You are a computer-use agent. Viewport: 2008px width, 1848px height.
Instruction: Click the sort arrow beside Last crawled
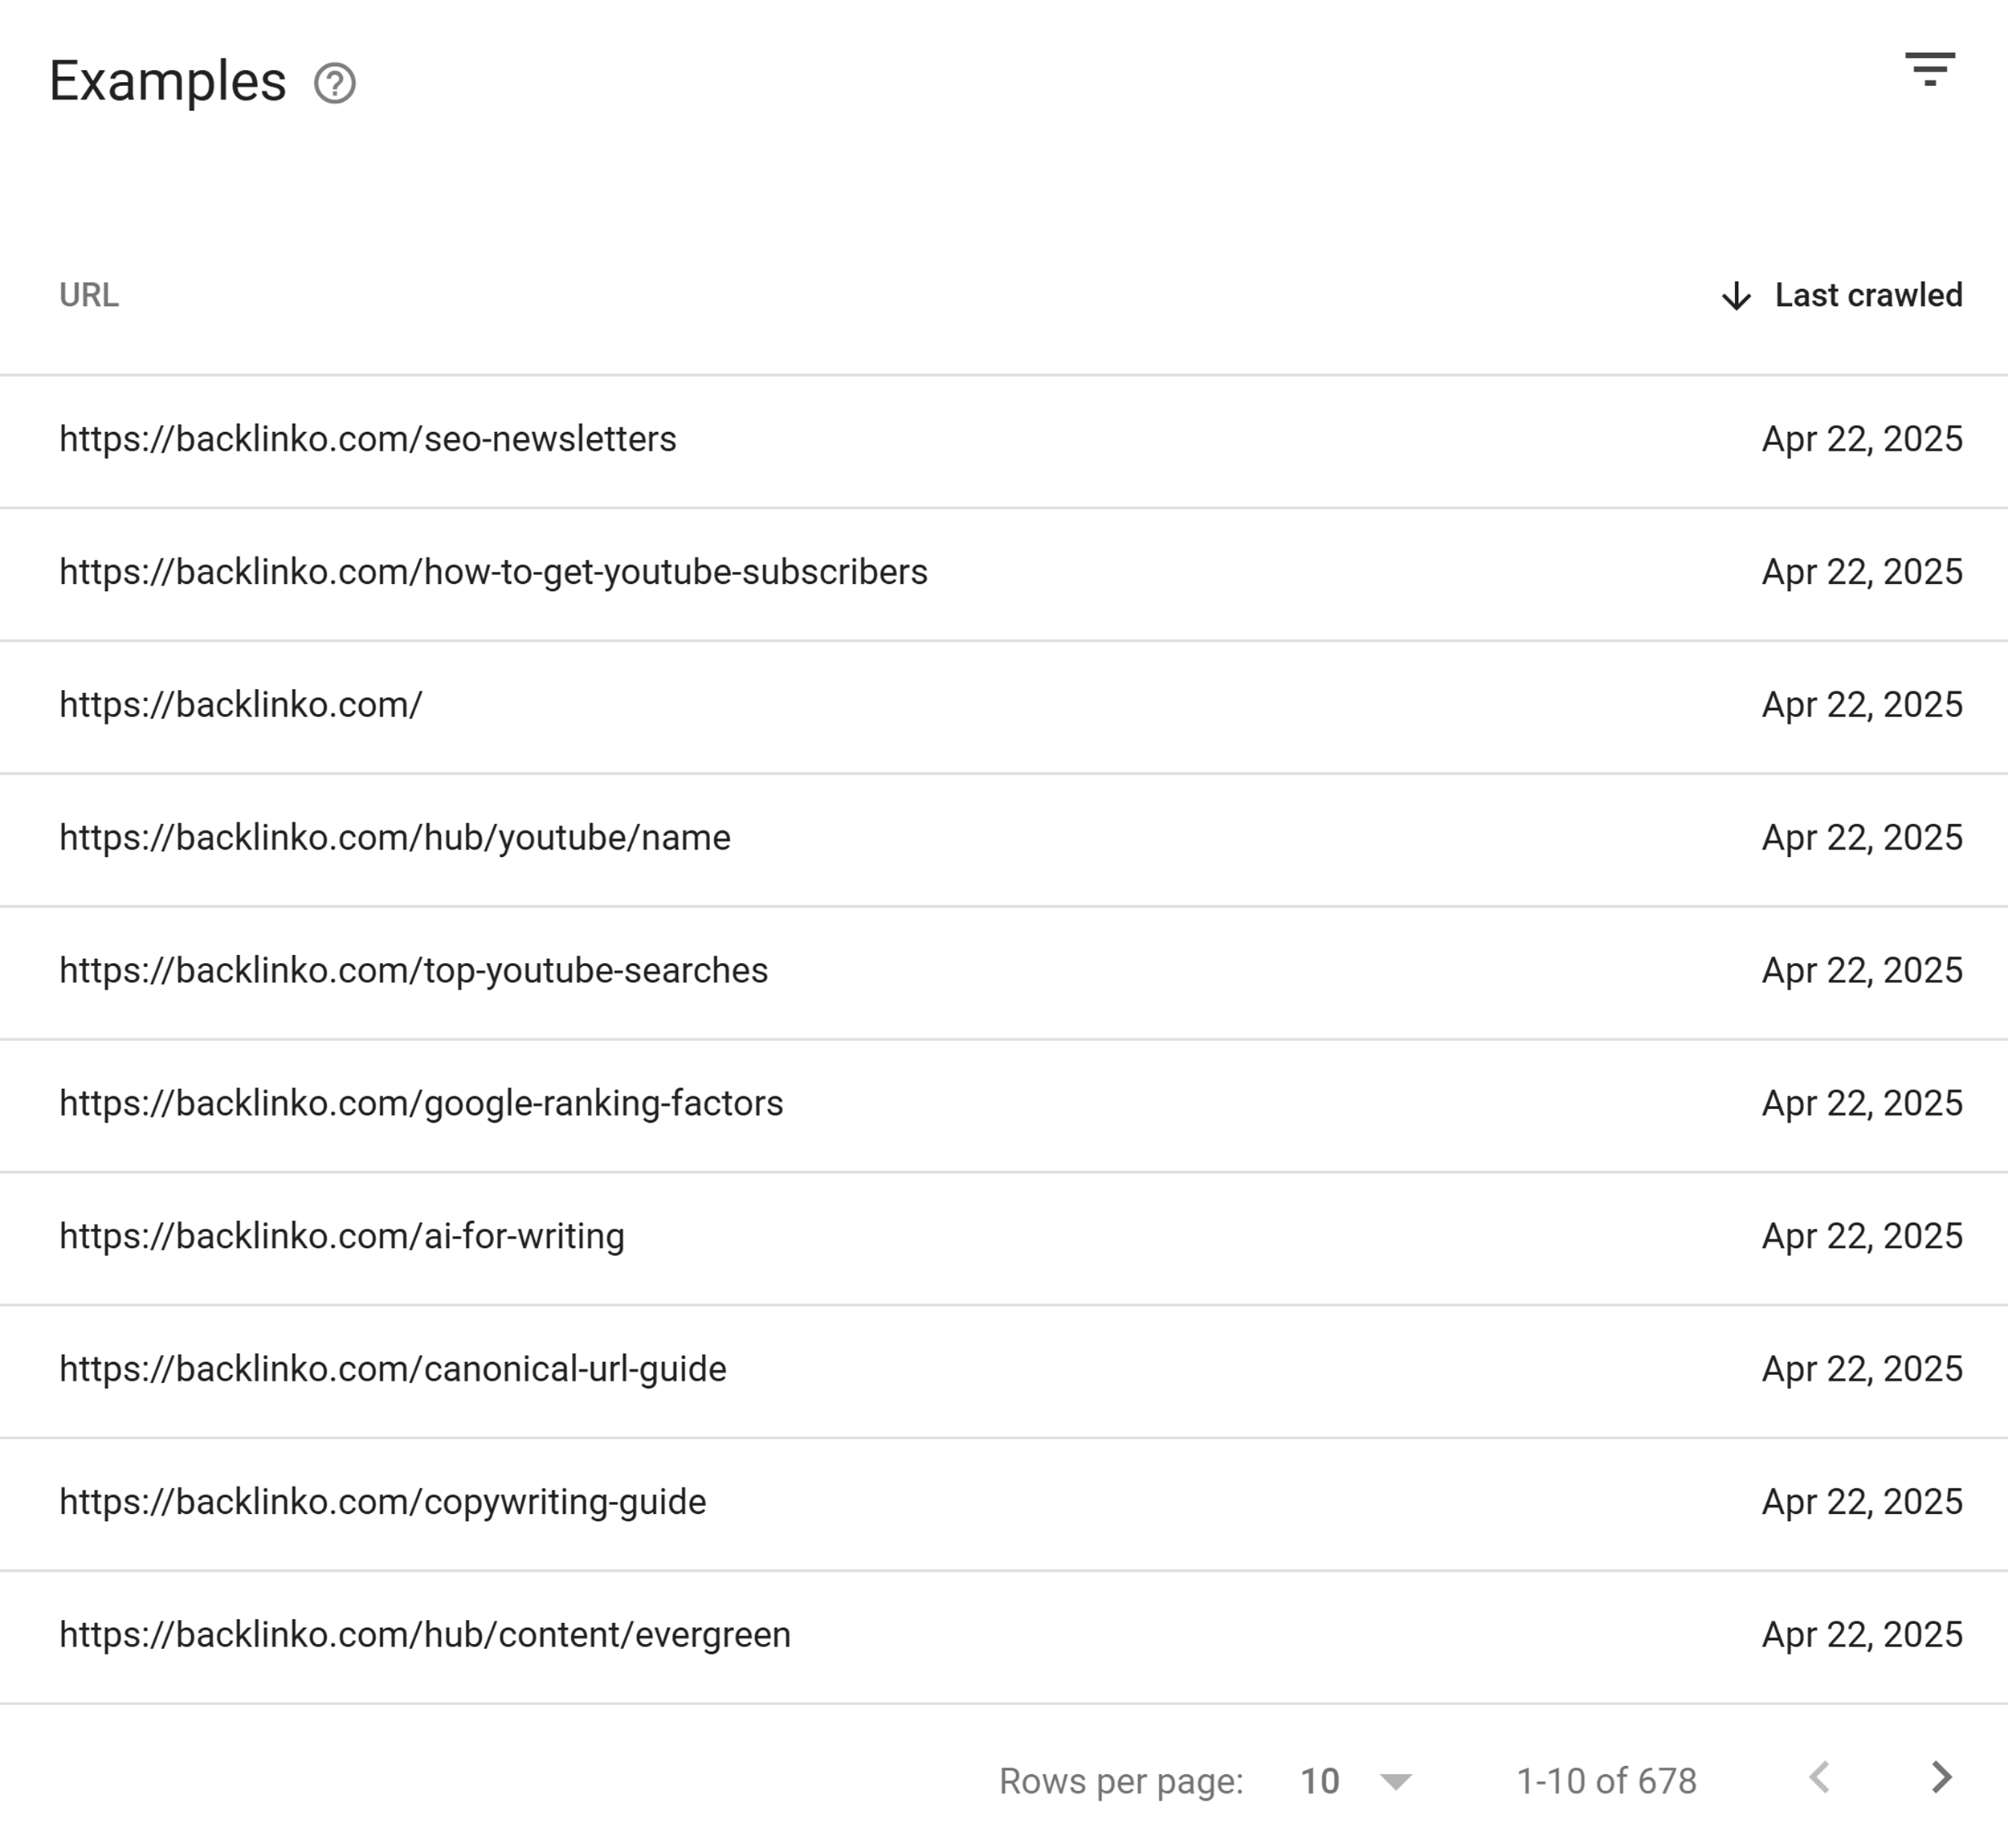coord(1737,296)
